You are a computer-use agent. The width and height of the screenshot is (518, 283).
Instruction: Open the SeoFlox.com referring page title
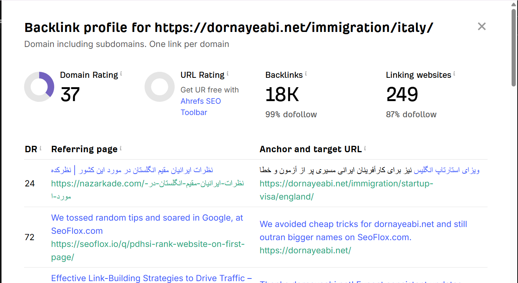click(147, 224)
